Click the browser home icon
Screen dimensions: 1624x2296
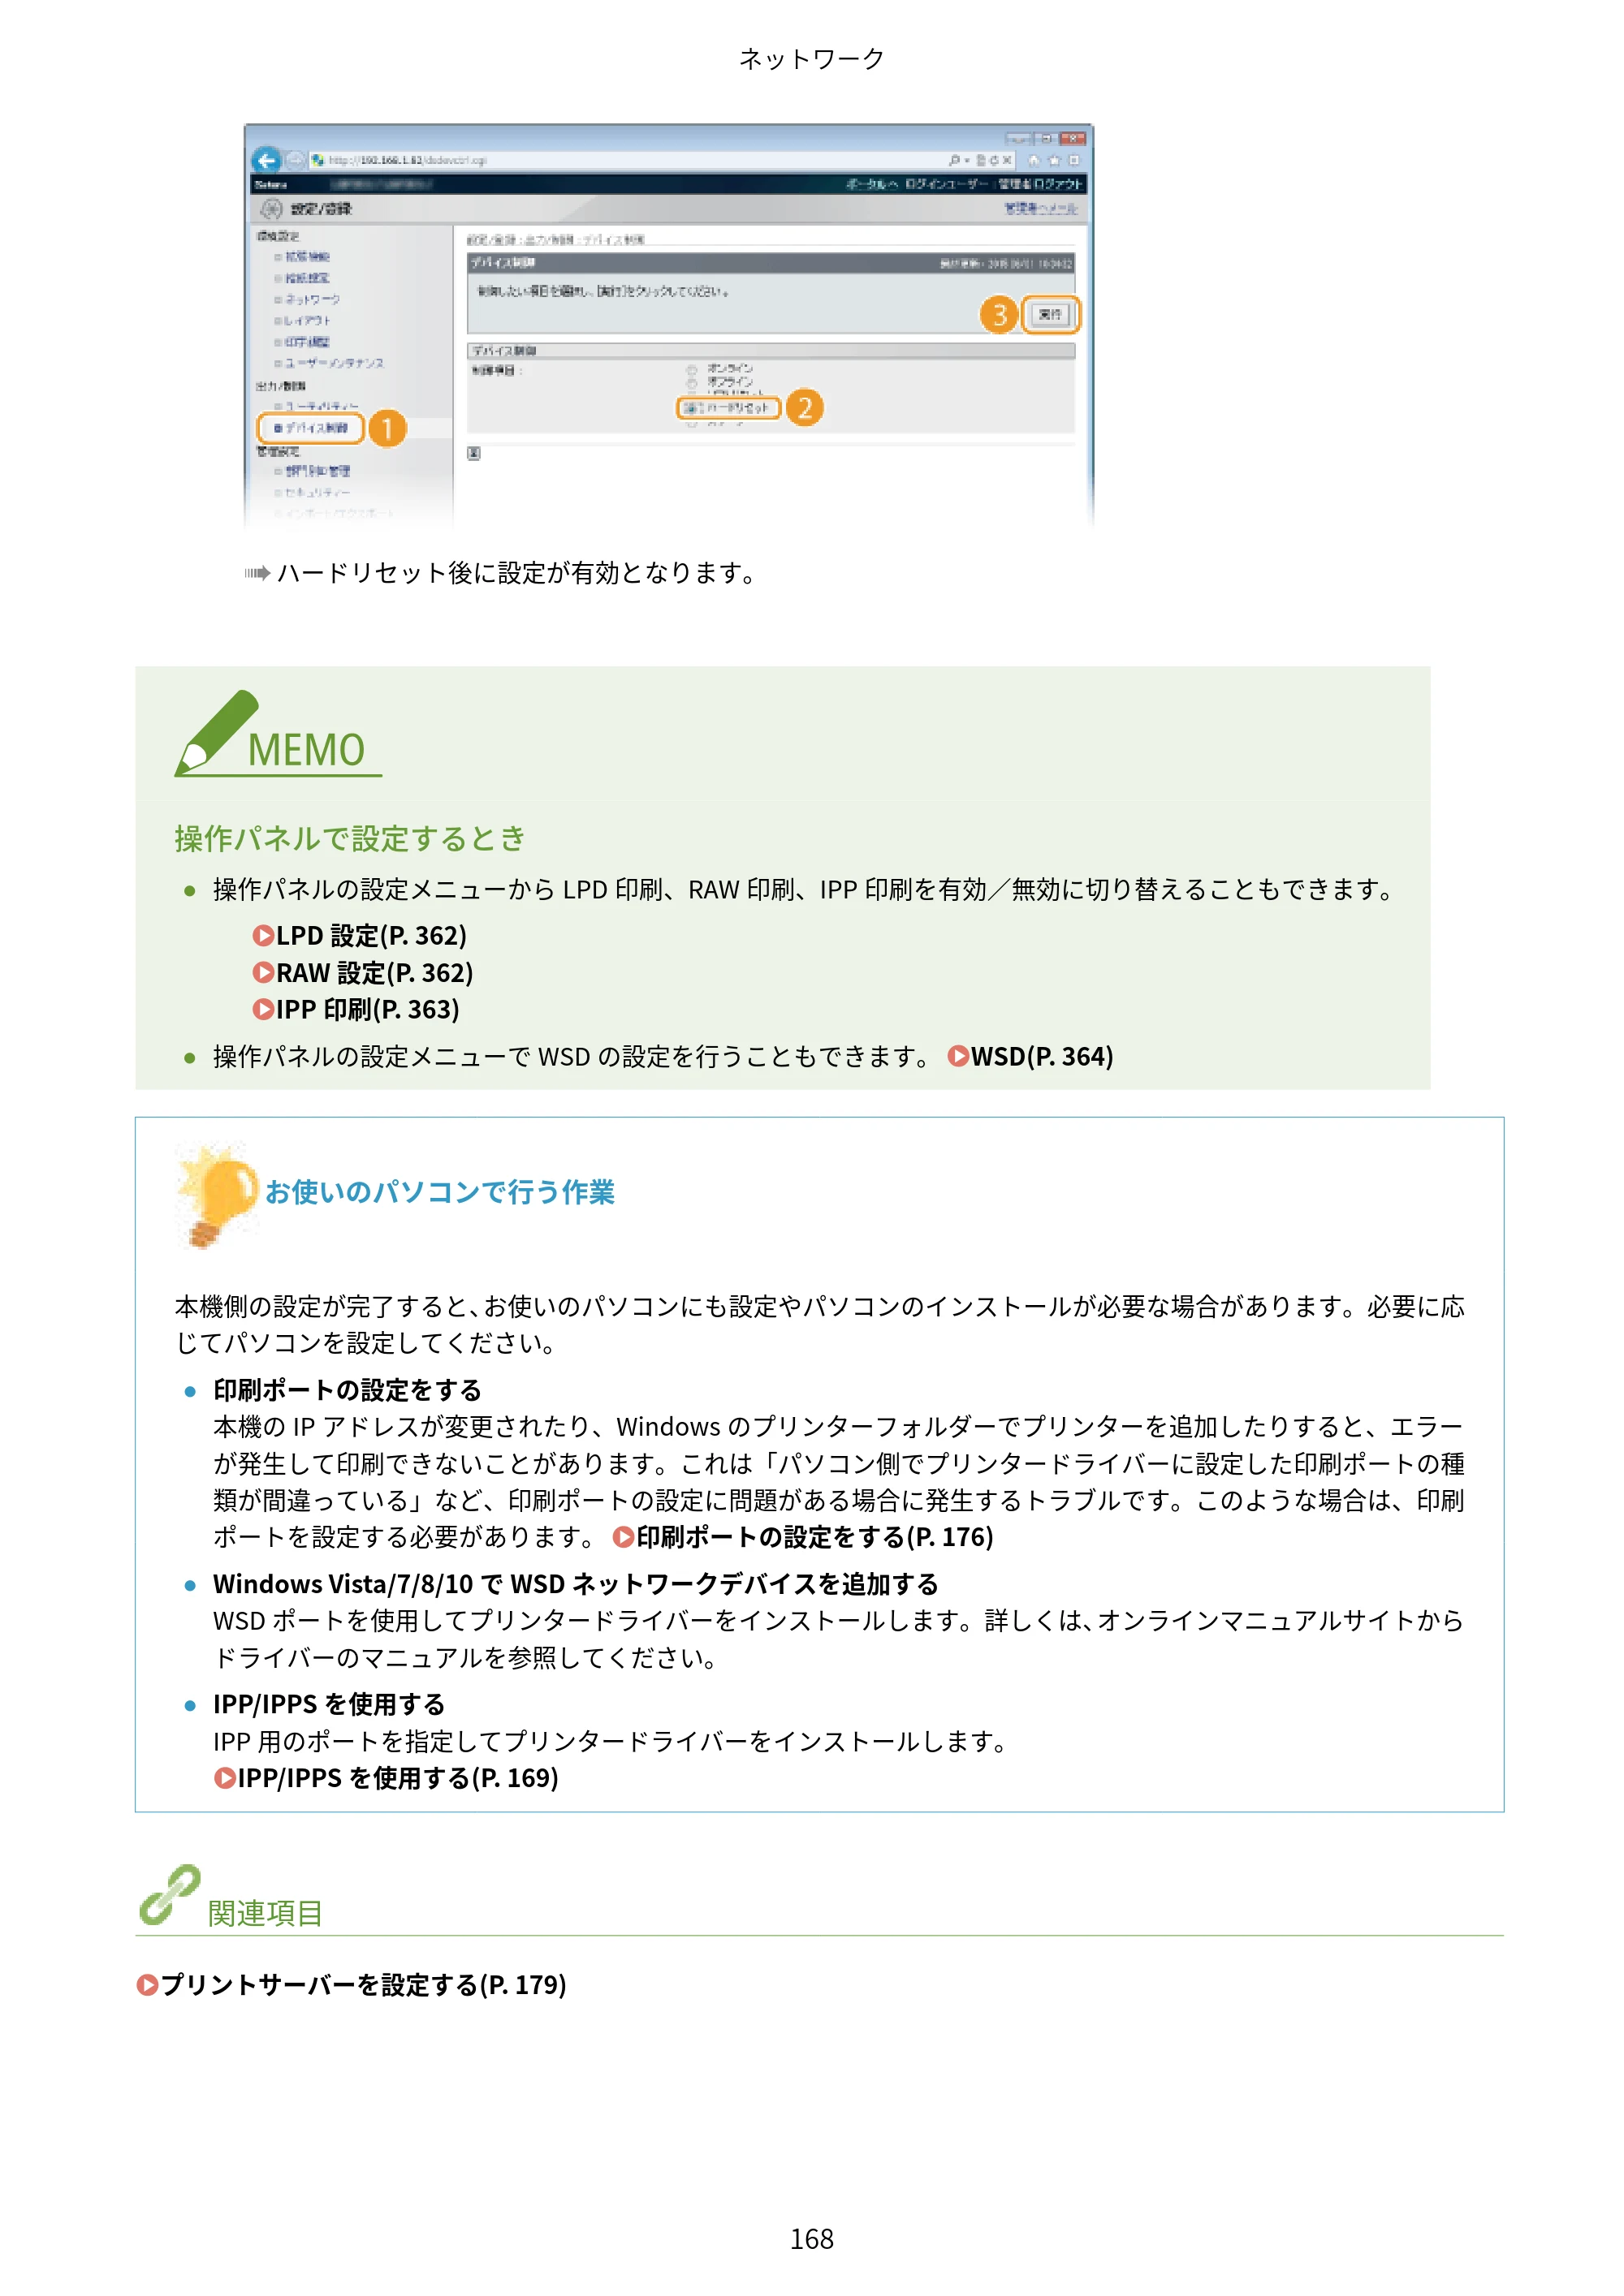click(x=1034, y=160)
